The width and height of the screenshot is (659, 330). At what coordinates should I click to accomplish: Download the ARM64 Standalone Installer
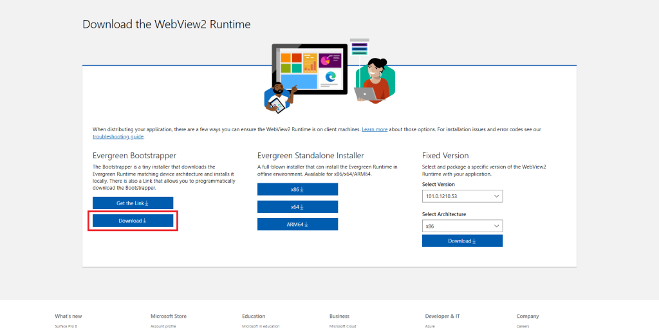click(x=297, y=225)
